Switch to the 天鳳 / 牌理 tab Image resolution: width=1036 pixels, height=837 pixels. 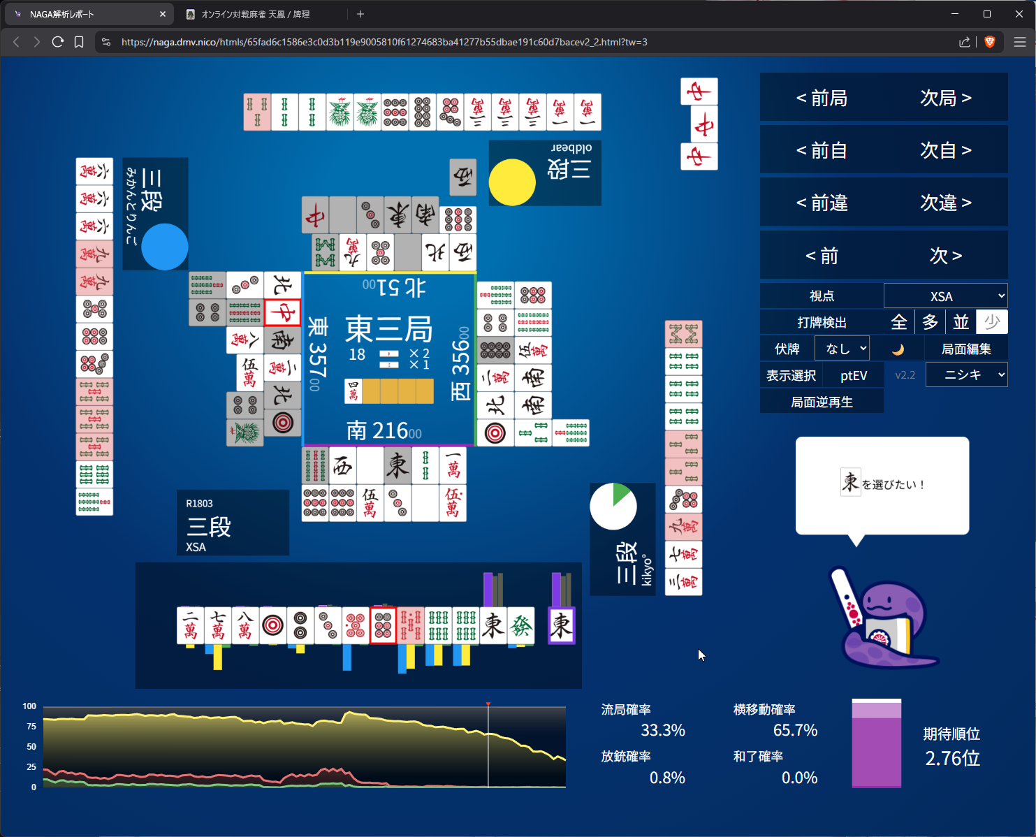tap(255, 14)
